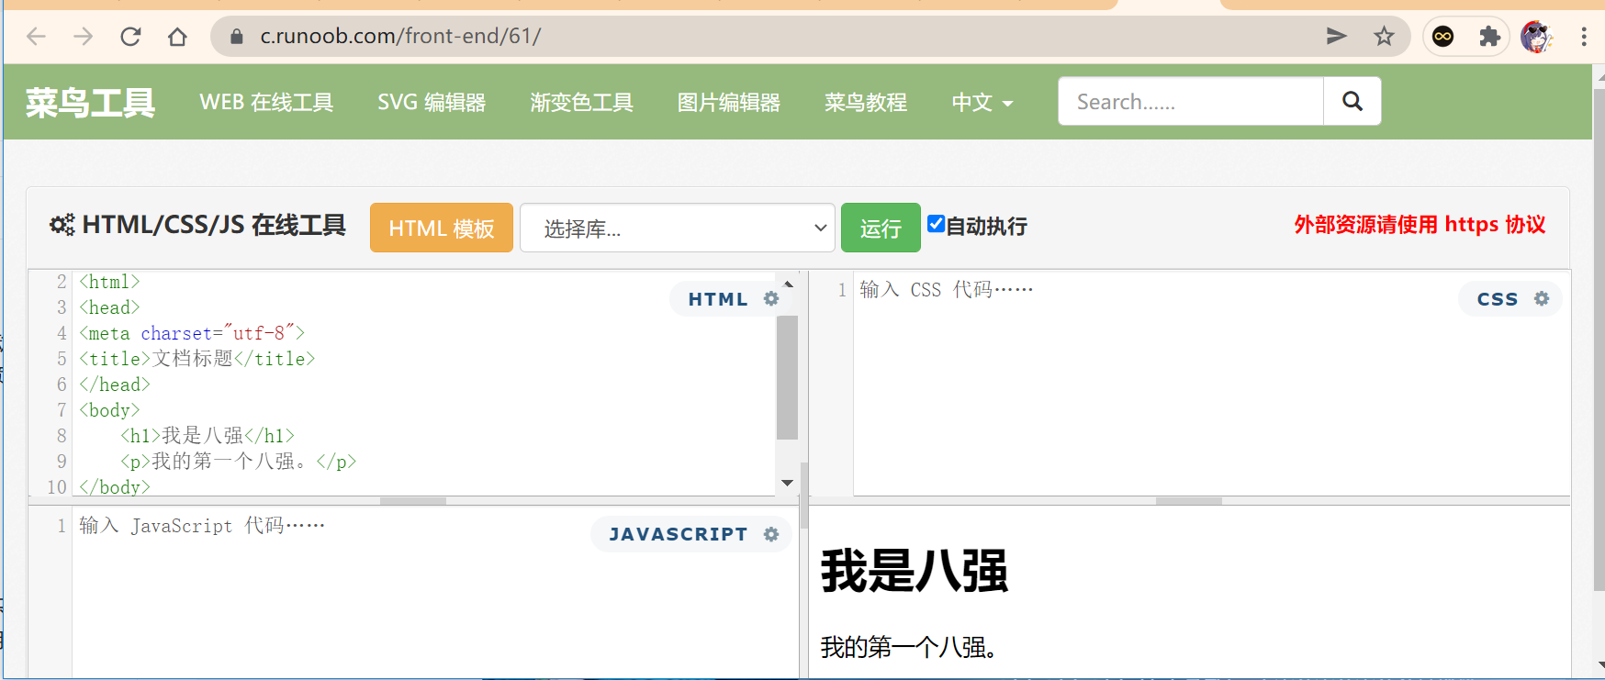This screenshot has width=1605, height=680.
Task: Open HTML panel gear settings
Action: [x=771, y=298]
